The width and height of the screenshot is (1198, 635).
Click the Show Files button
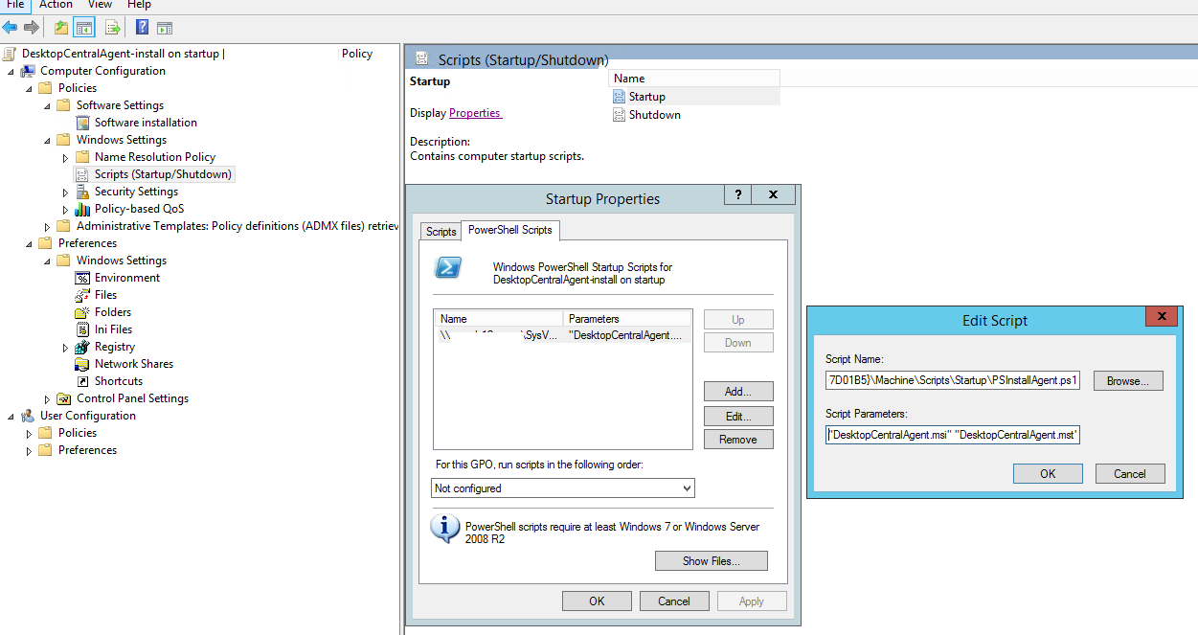pos(711,560)
